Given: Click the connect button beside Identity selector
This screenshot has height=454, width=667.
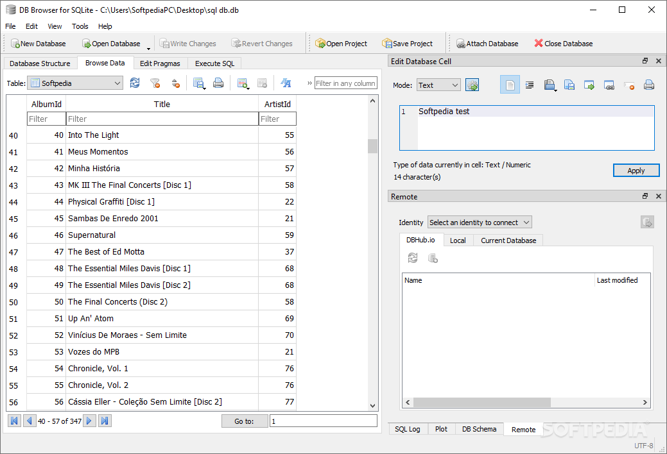Looking at the screenshot, I should [648, 222].
